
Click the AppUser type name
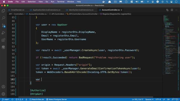(62, 25)
